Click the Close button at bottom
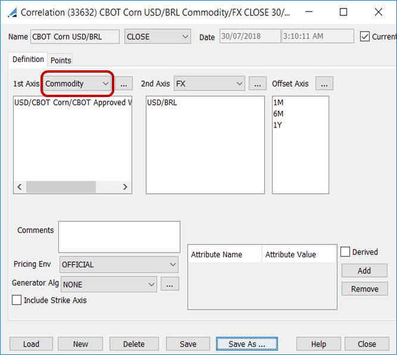The height and width of the screenshot is (355, 397). pos(367,344)
